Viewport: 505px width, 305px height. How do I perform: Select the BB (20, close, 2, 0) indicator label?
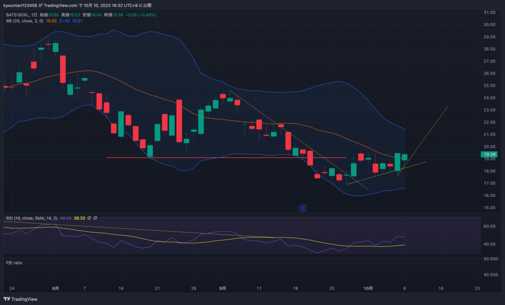(x=25, y=21)
